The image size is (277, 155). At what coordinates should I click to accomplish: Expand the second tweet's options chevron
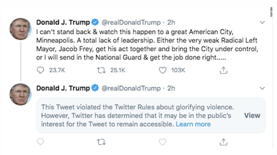click(x=262, y=88)
